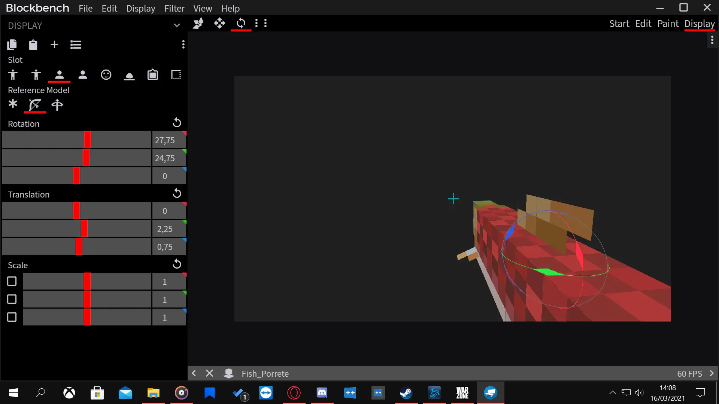Reset the Rotation values
Image resolution: width=719 pixels, height=404 pixels.
177,123
